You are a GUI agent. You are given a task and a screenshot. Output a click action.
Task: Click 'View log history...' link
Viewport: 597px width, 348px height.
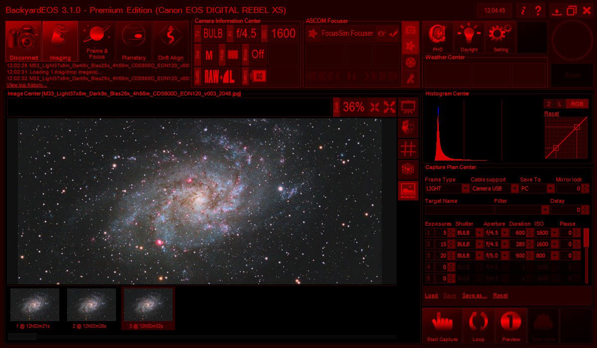27,85
